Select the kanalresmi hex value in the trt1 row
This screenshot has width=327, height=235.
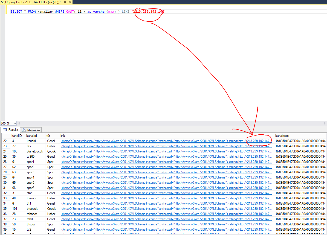click(300, 203)
